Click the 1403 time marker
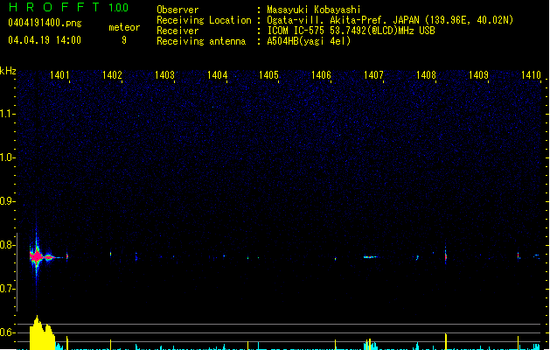The height and width of the screenshot is (350, 550). coord(164,75)
